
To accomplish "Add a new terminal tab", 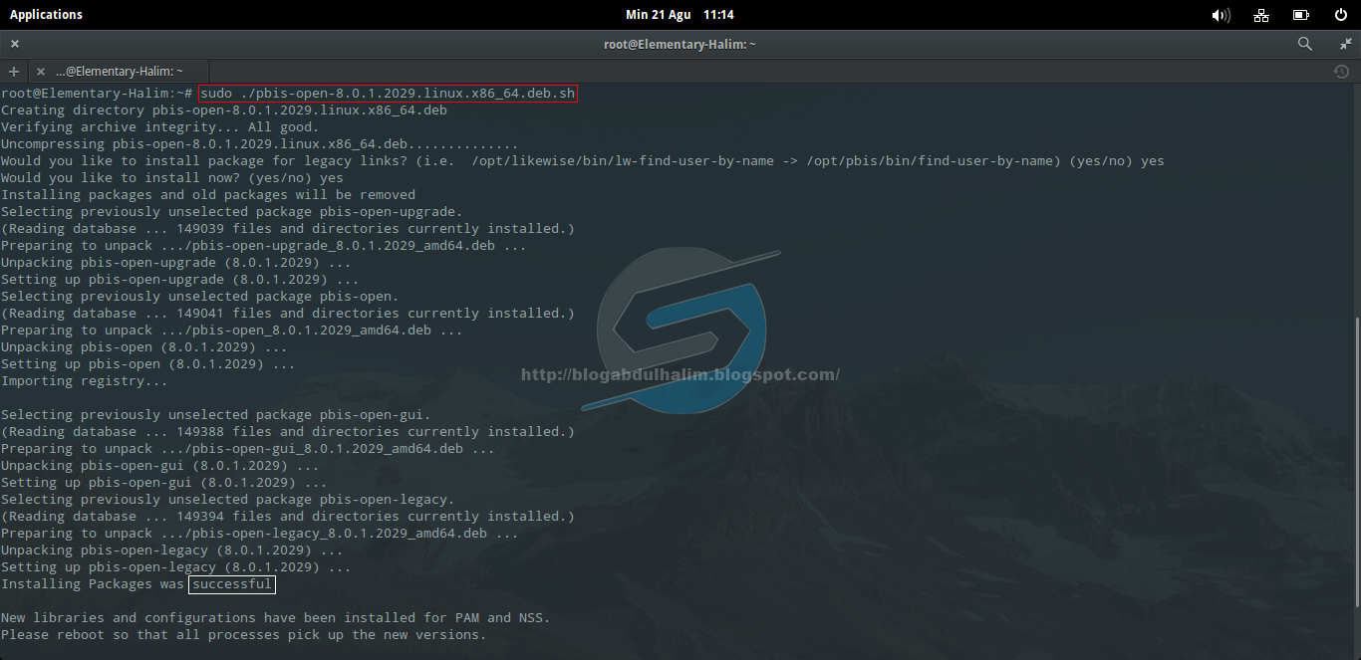I will (x=14, y=72).
